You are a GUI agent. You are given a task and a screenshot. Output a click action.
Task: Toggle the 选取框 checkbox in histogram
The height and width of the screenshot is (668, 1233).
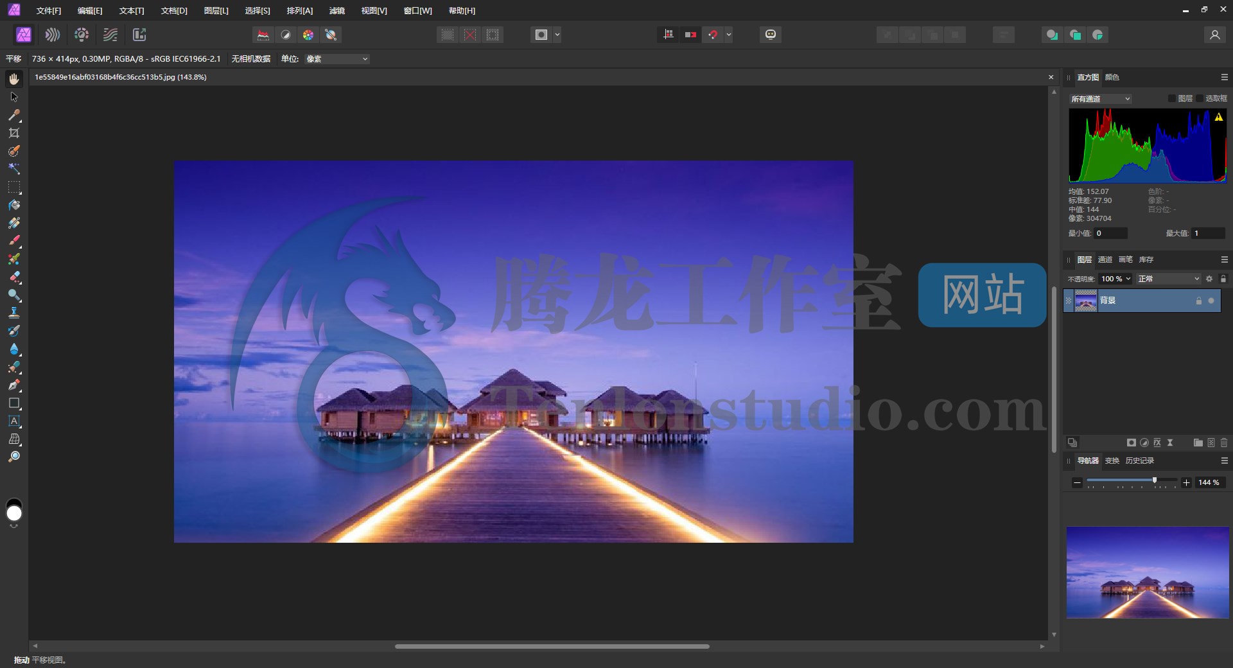tap(1199, 98)
